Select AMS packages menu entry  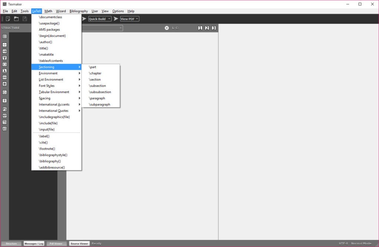(57, 30)
